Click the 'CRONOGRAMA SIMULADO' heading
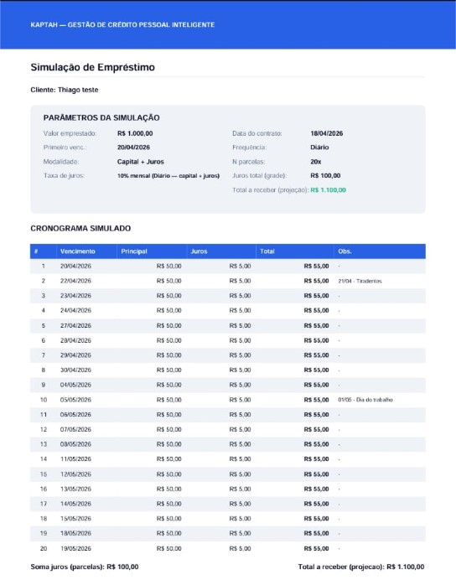Screen dimensions: 456x580 pyautogui.click(x=80, y=228)
